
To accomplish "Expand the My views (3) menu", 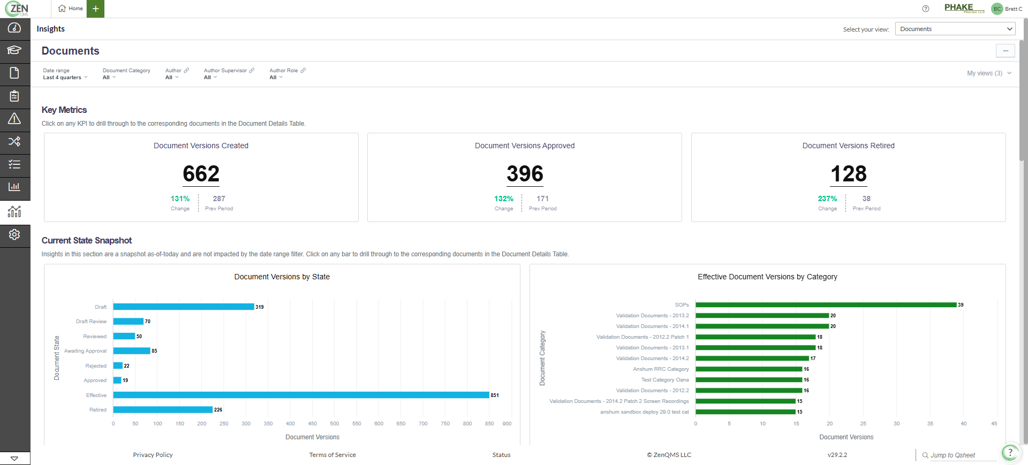I will (988, 73).
